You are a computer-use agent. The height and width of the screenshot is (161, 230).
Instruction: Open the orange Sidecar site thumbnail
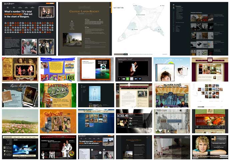point(58,121)
